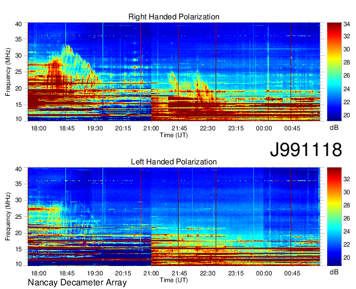
Task: Click the 22:30 time tick on the top plot
Action: [207, 128]
